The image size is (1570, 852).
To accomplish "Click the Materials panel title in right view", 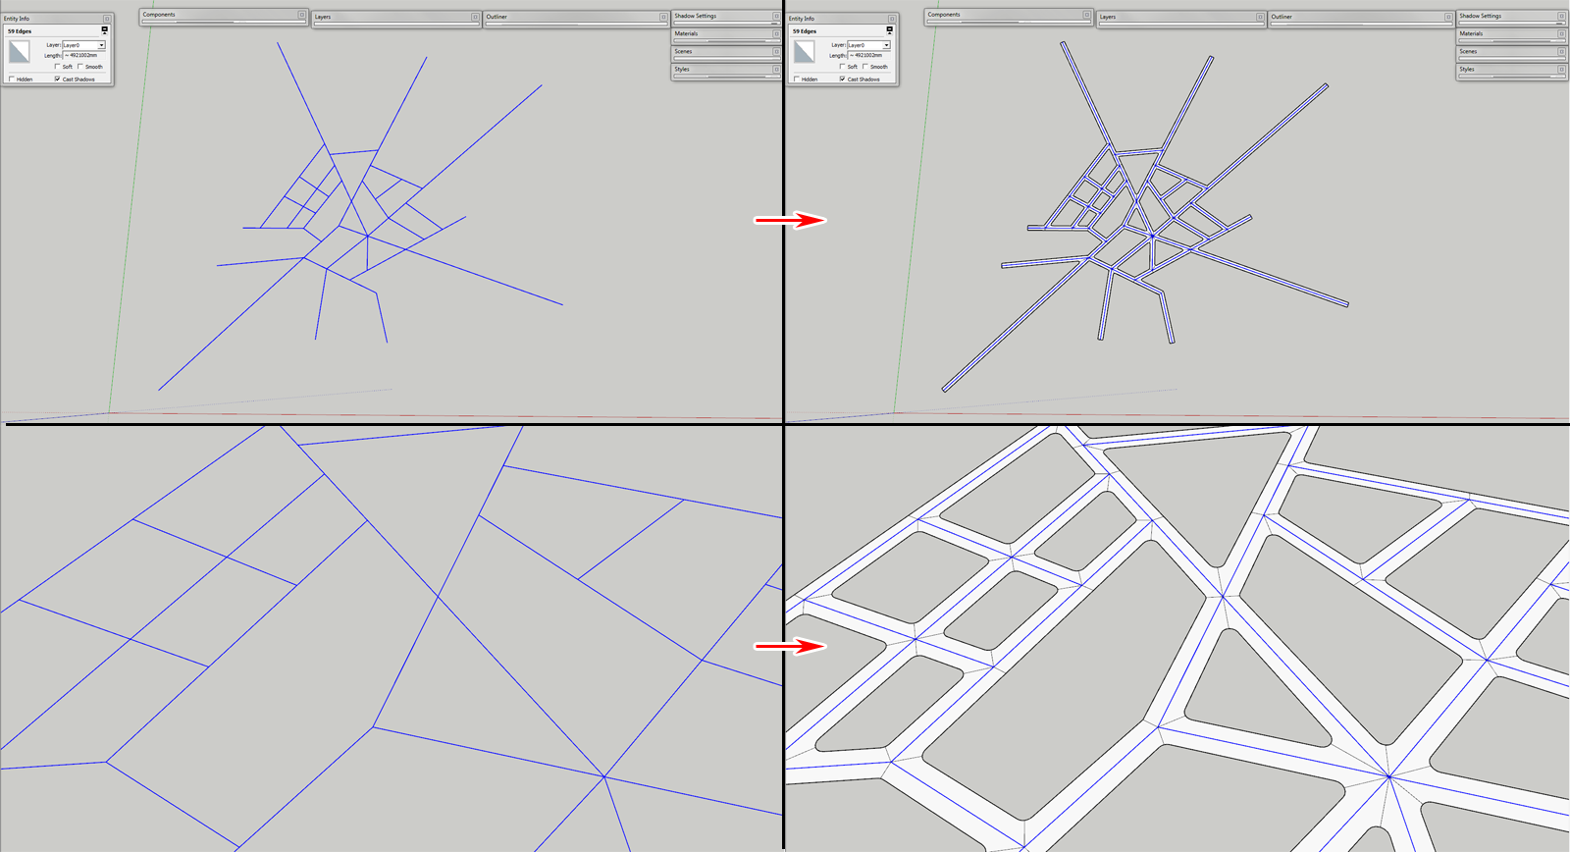I will 1471,33.
